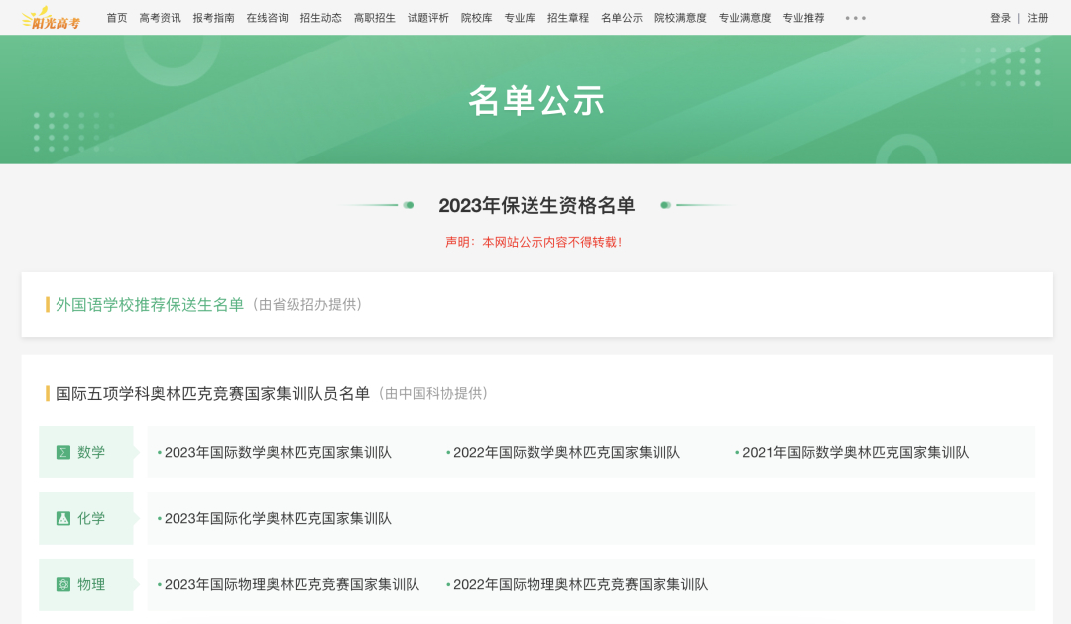The width and height of the screenshot is (1071, 624).
Task: Open 外国语学校推荐保送生名单 section
Action: (150, 305)
